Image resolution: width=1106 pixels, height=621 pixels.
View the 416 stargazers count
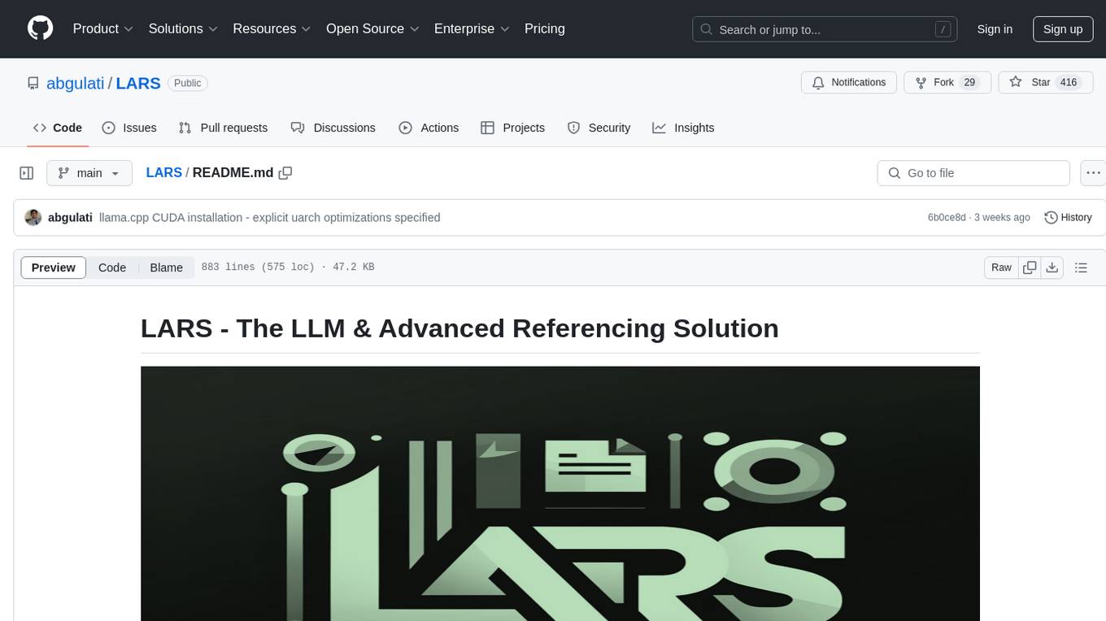[x=1069, y=82]
